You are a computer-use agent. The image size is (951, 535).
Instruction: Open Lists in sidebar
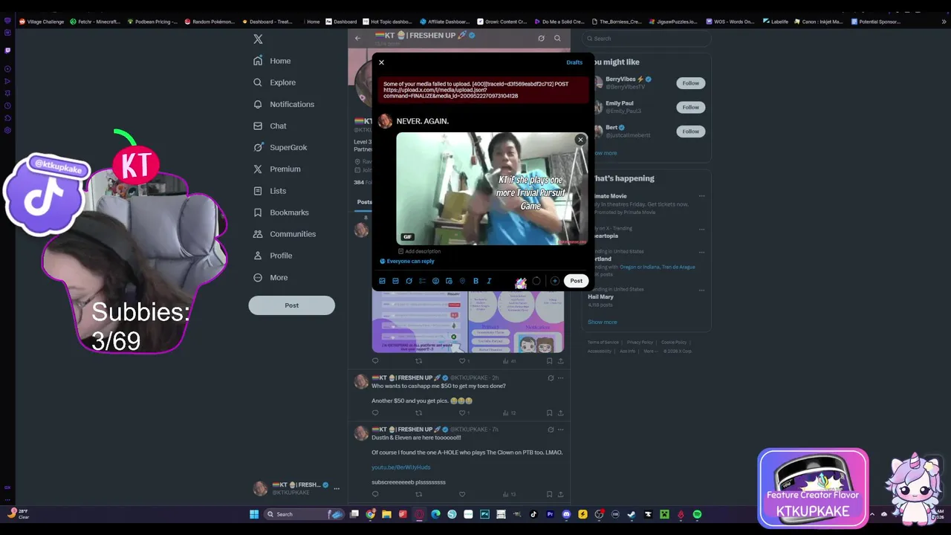click(270, 191)
